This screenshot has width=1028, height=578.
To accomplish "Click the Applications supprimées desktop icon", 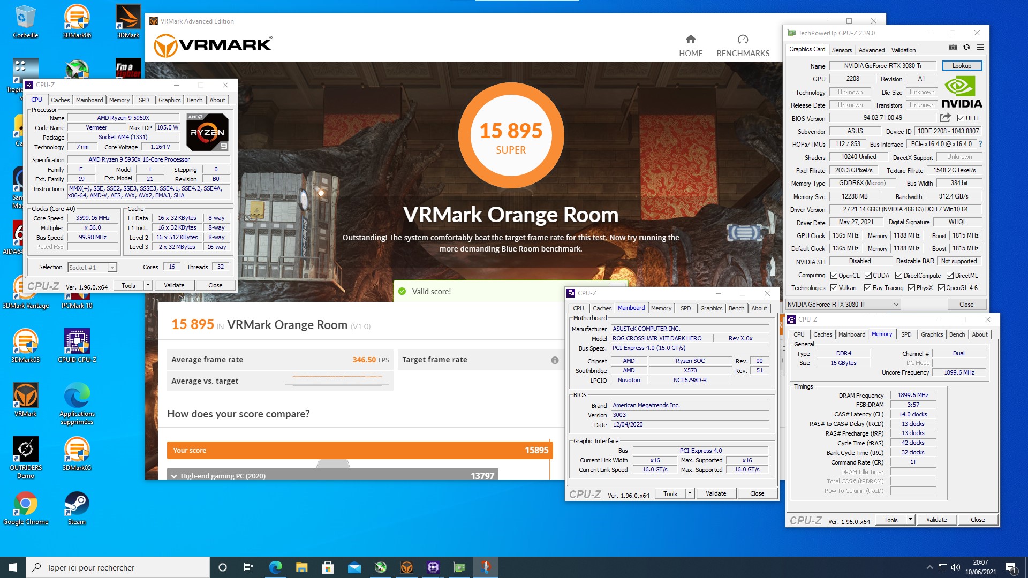I will 77,404.
